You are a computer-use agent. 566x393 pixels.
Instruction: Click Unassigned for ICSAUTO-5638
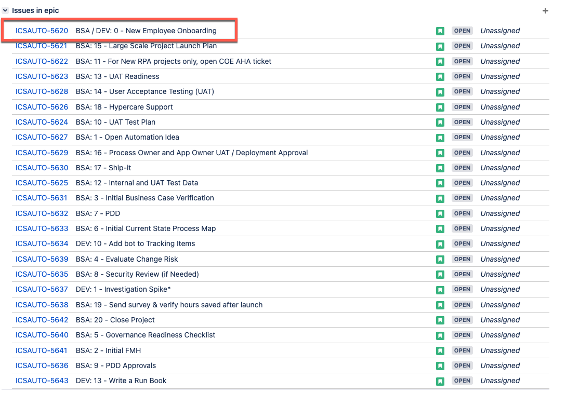click(500, 305)
